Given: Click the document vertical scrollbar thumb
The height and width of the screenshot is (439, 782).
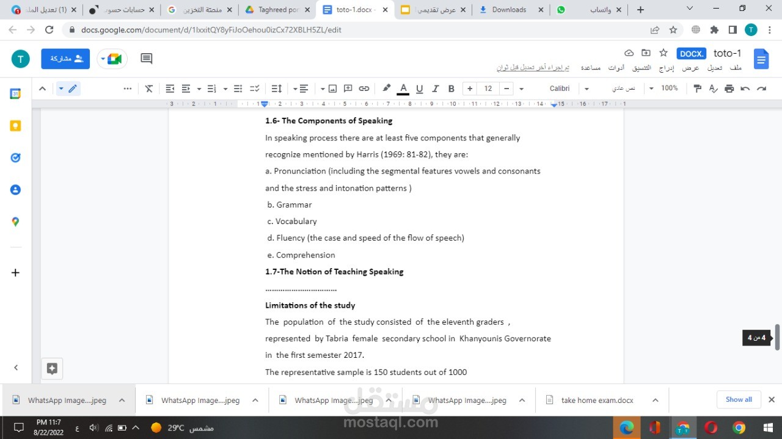Looking at the screenshot, I should point(777,337).
